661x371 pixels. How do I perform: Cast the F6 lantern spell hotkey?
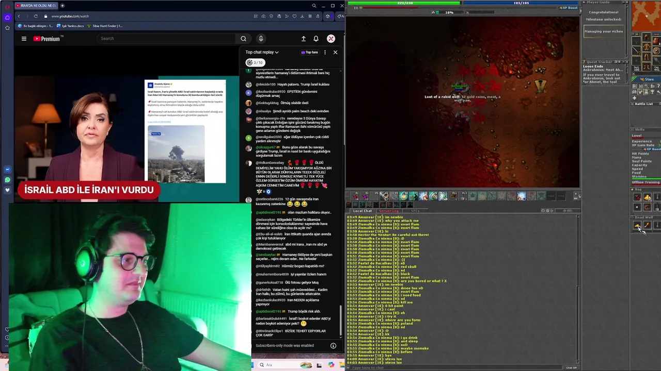coord(404,196)
